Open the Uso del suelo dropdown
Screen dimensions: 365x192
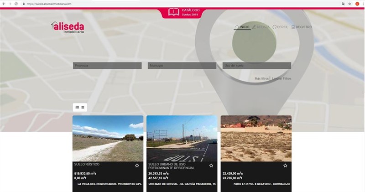[257, 66]
